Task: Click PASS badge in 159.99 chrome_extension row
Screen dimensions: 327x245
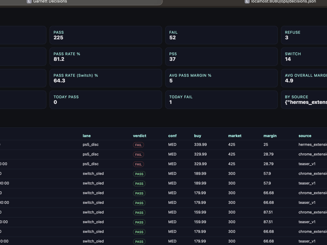Action: (x=139, y=213)
